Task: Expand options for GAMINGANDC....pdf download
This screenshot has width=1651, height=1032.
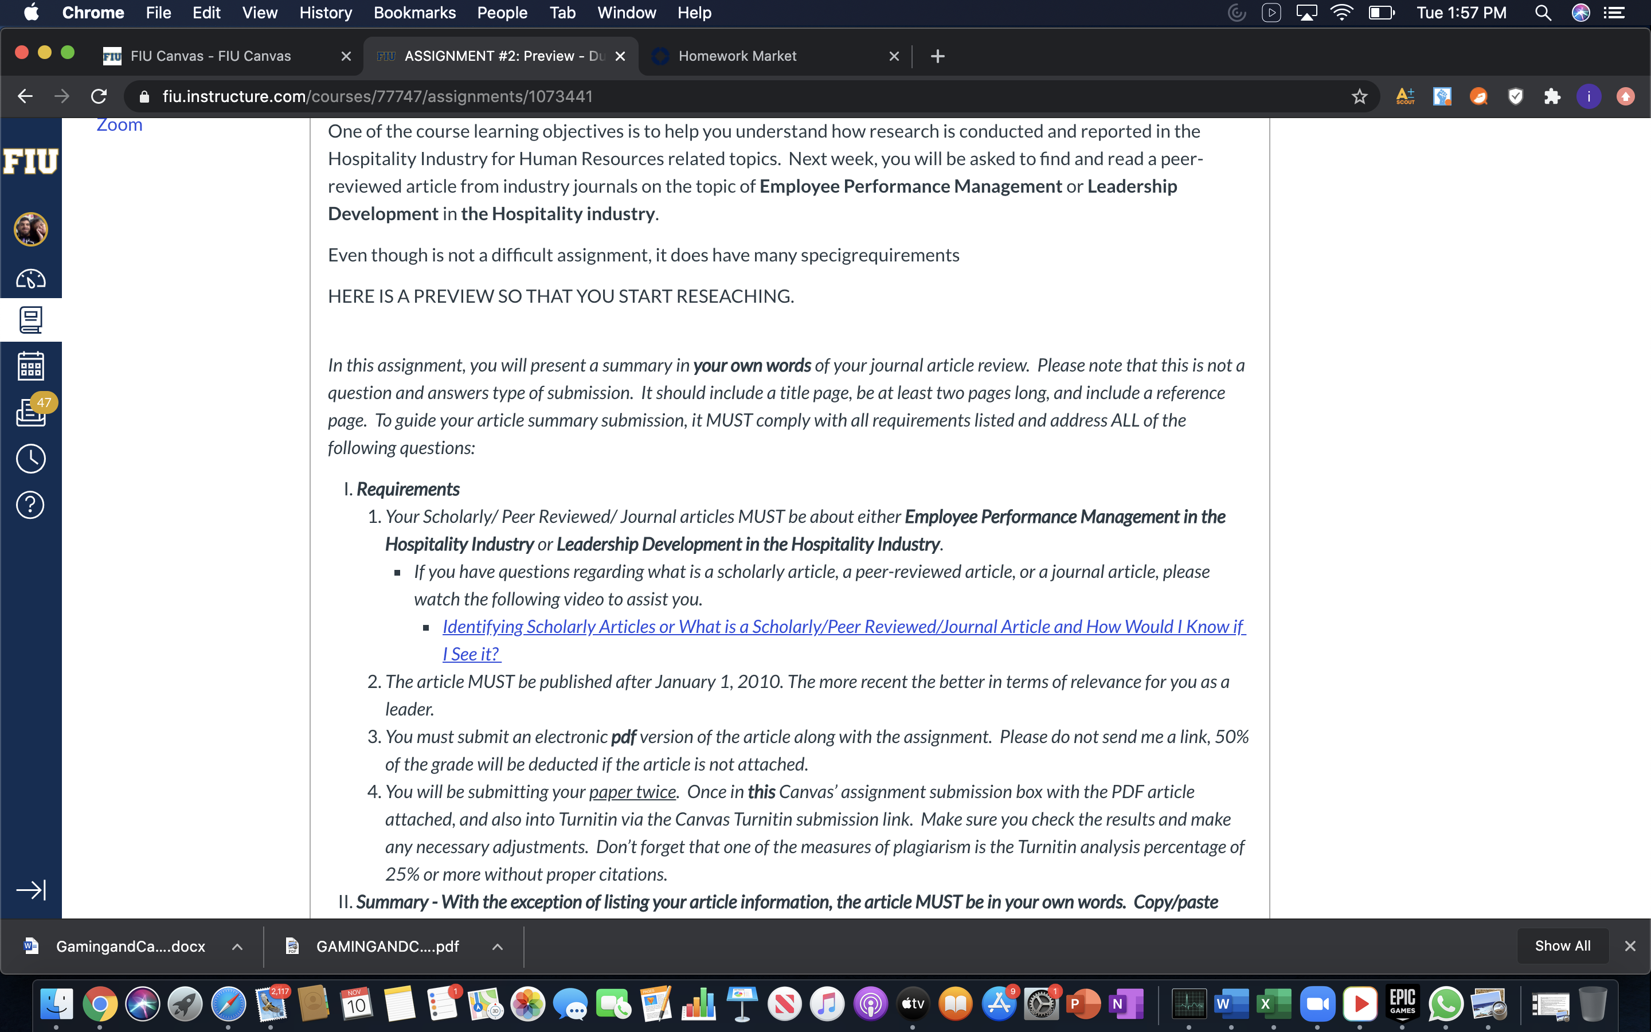Action: 498,947
